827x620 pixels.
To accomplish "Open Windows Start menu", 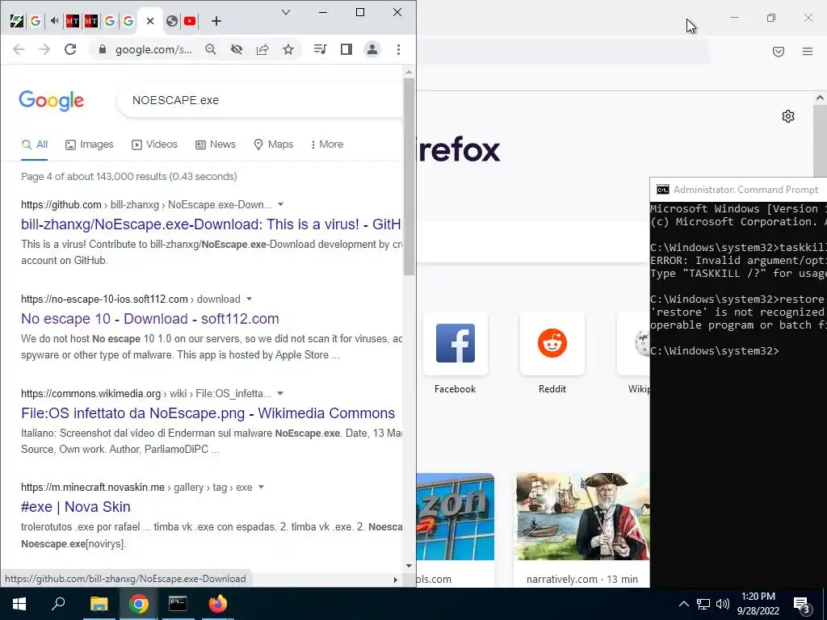I will tap(19, 604).
